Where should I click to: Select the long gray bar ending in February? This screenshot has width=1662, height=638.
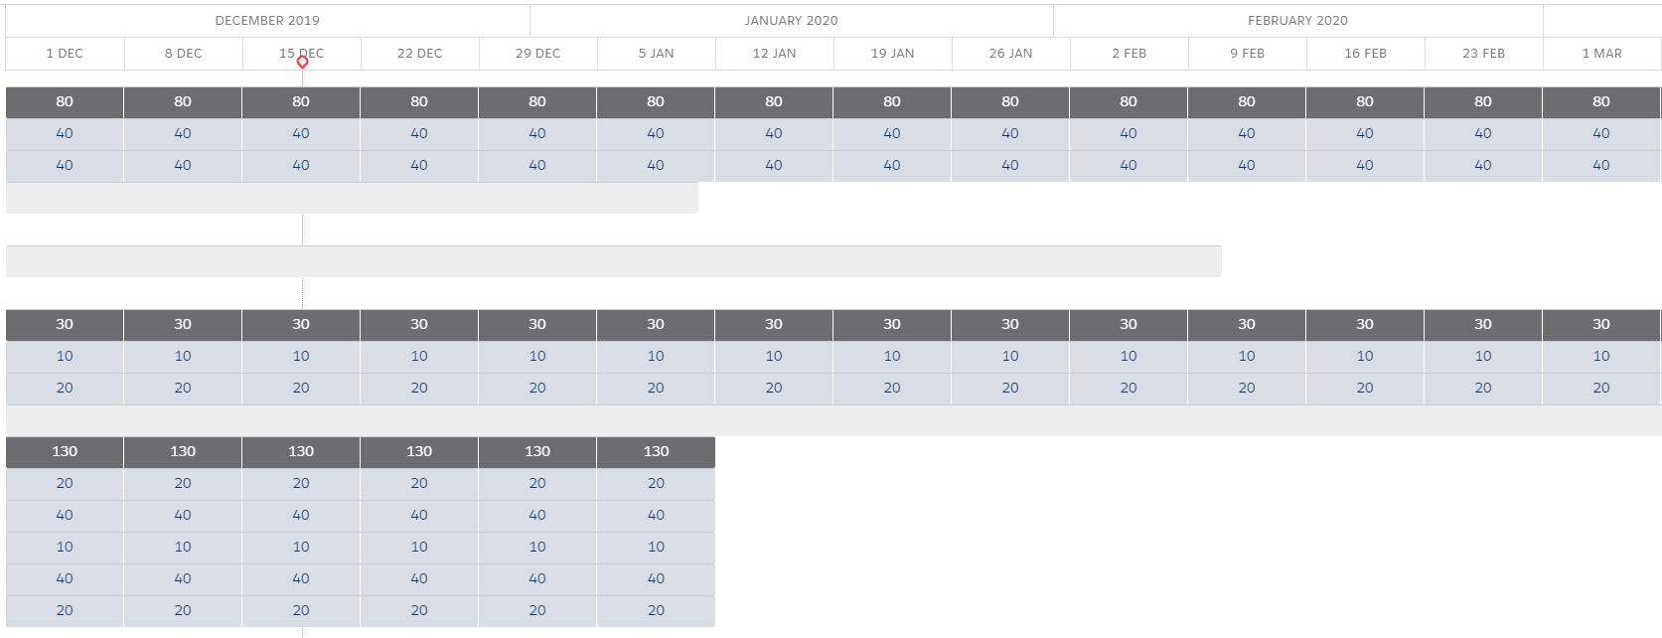pyautogui.click(x=613, y=261)
